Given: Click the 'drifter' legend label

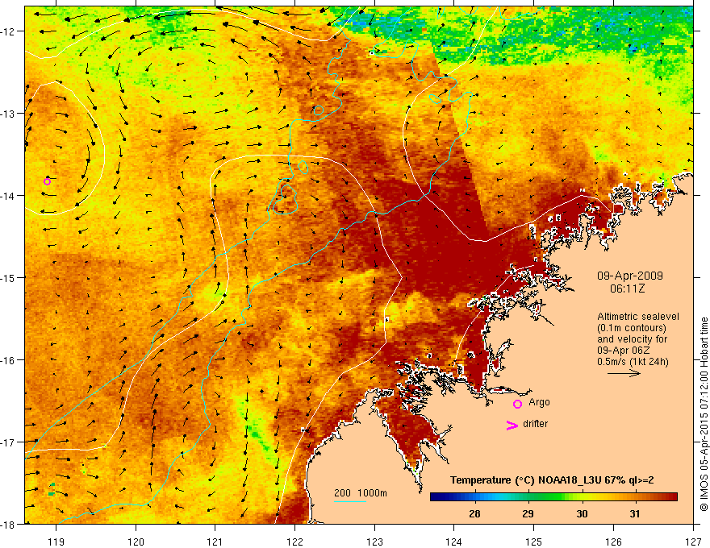Looking at the screenshot, I should [535, 424].
